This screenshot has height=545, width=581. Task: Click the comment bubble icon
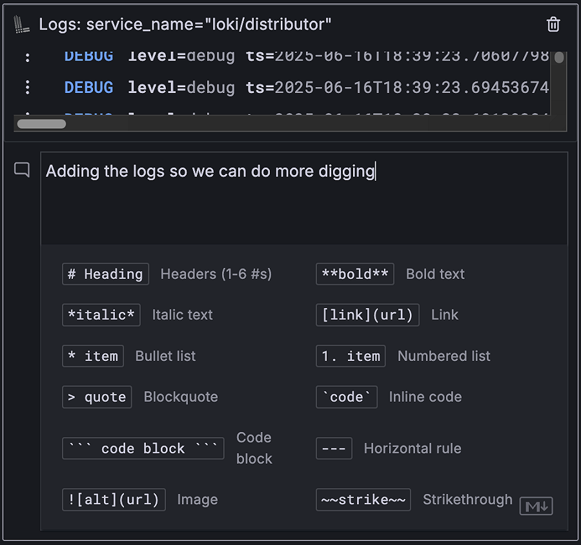coord(21,170)
